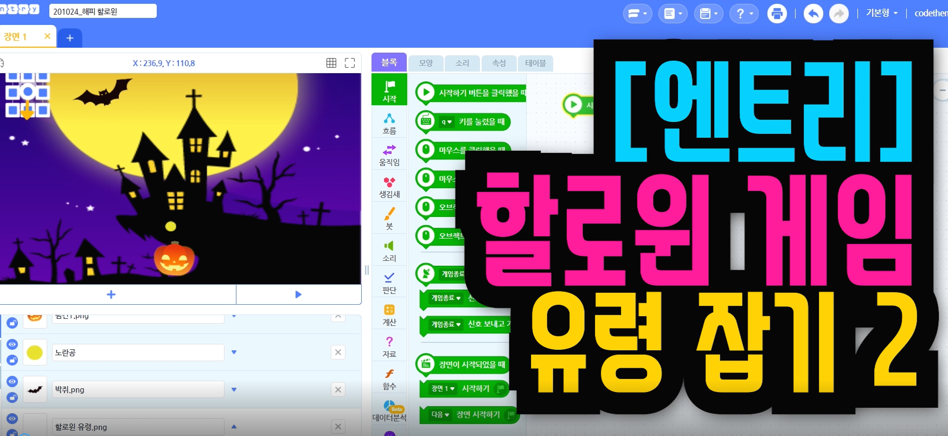The height and width of the screenshot is (436, 948).
Task: Run project with the play button
Action: 298,294
